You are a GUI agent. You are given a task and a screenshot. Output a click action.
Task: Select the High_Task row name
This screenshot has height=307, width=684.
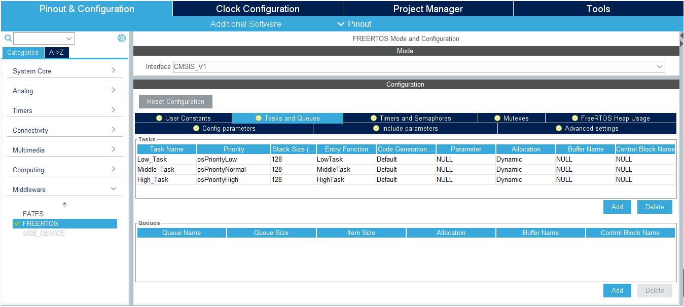tap(166, 179)
